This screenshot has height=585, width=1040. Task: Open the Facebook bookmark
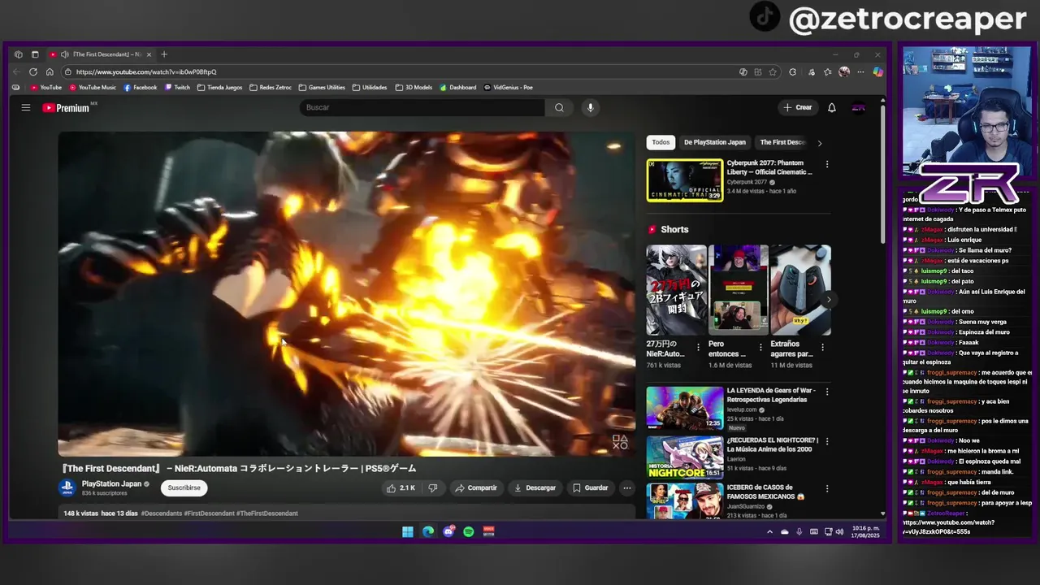click(141, 87)
